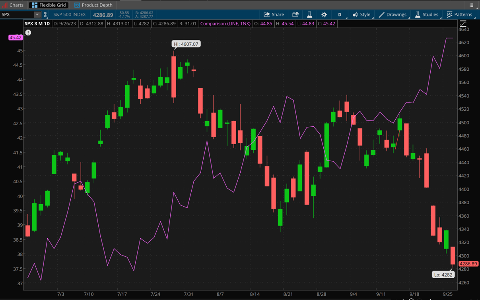The image size is (480, 300).
Task: Click the pink L: 44.83 TNX low value
Action: (x=305, y=24)
